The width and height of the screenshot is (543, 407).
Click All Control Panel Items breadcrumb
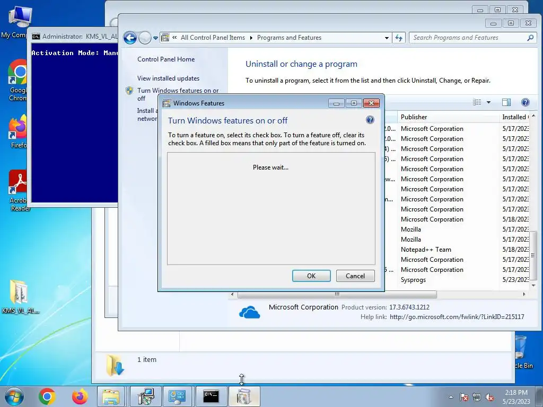(213, 38)
